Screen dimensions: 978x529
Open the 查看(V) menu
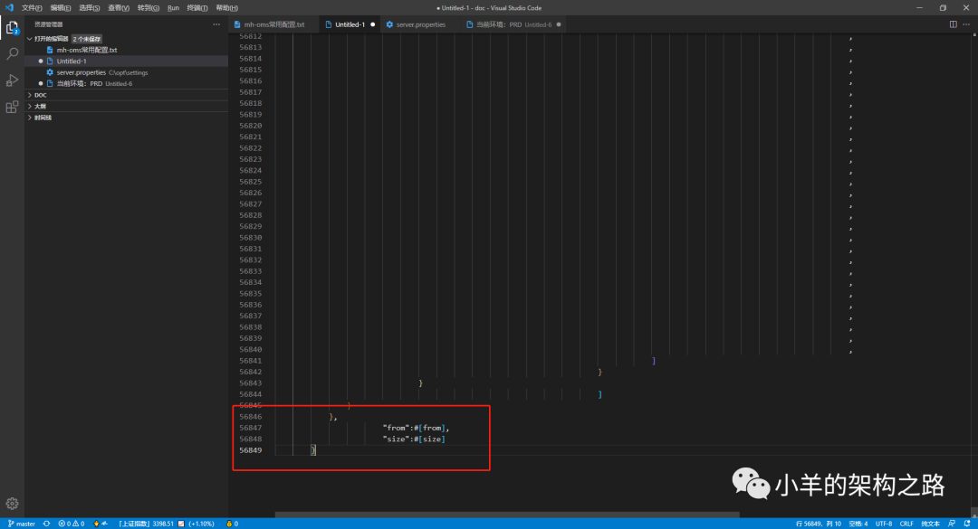[119, 8]
